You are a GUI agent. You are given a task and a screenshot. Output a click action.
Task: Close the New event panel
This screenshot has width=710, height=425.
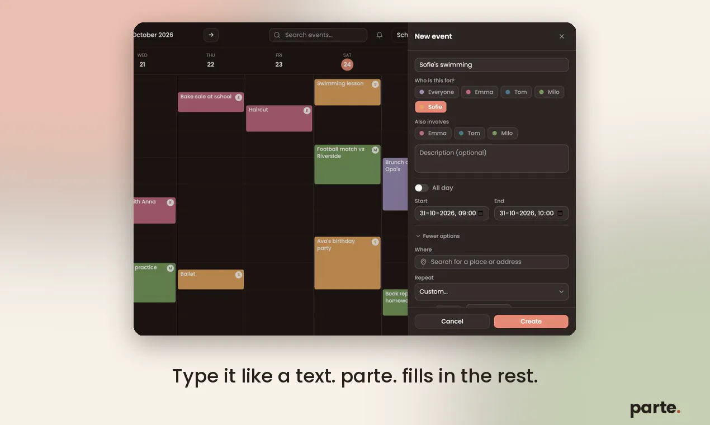pyautogui.click(x=562, y=36)
